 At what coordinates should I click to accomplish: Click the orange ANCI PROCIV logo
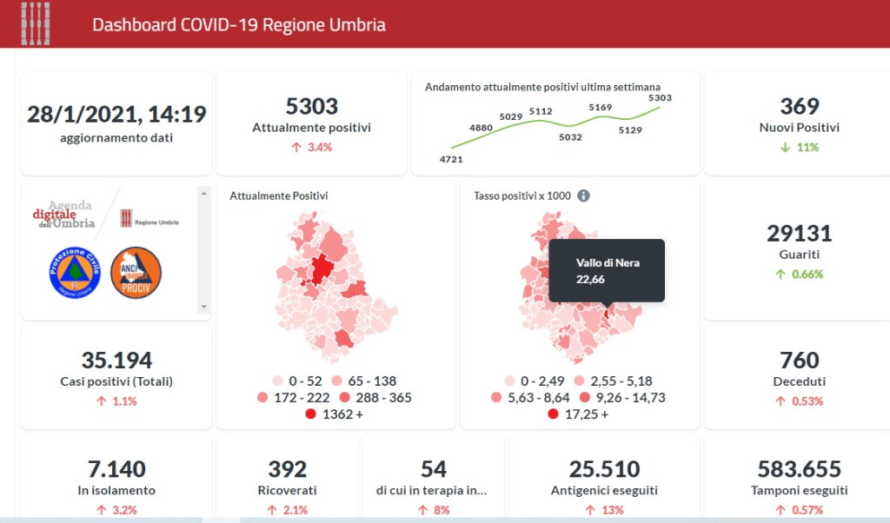pos(136,273)
